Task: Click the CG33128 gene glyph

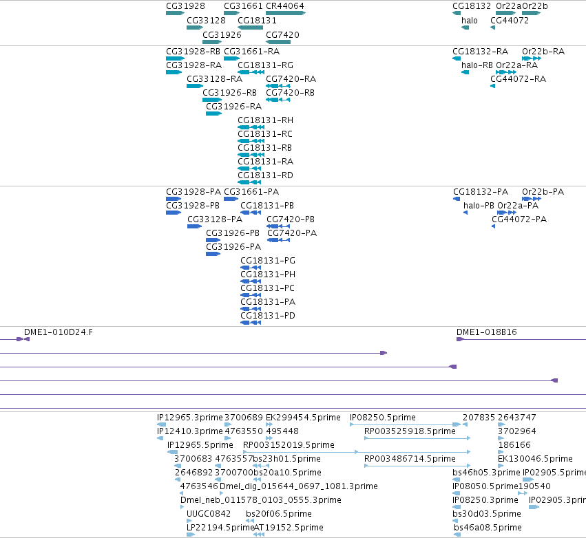Action: [x=195, y=28]
